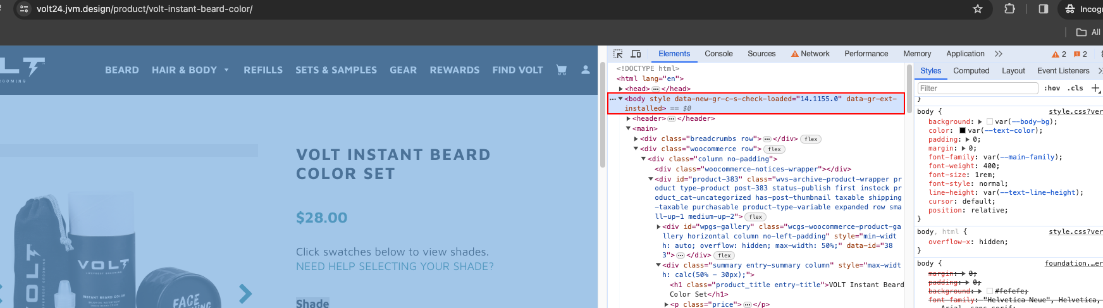
Task: Open the BEARD navigation link
Action: coord(122,70)
